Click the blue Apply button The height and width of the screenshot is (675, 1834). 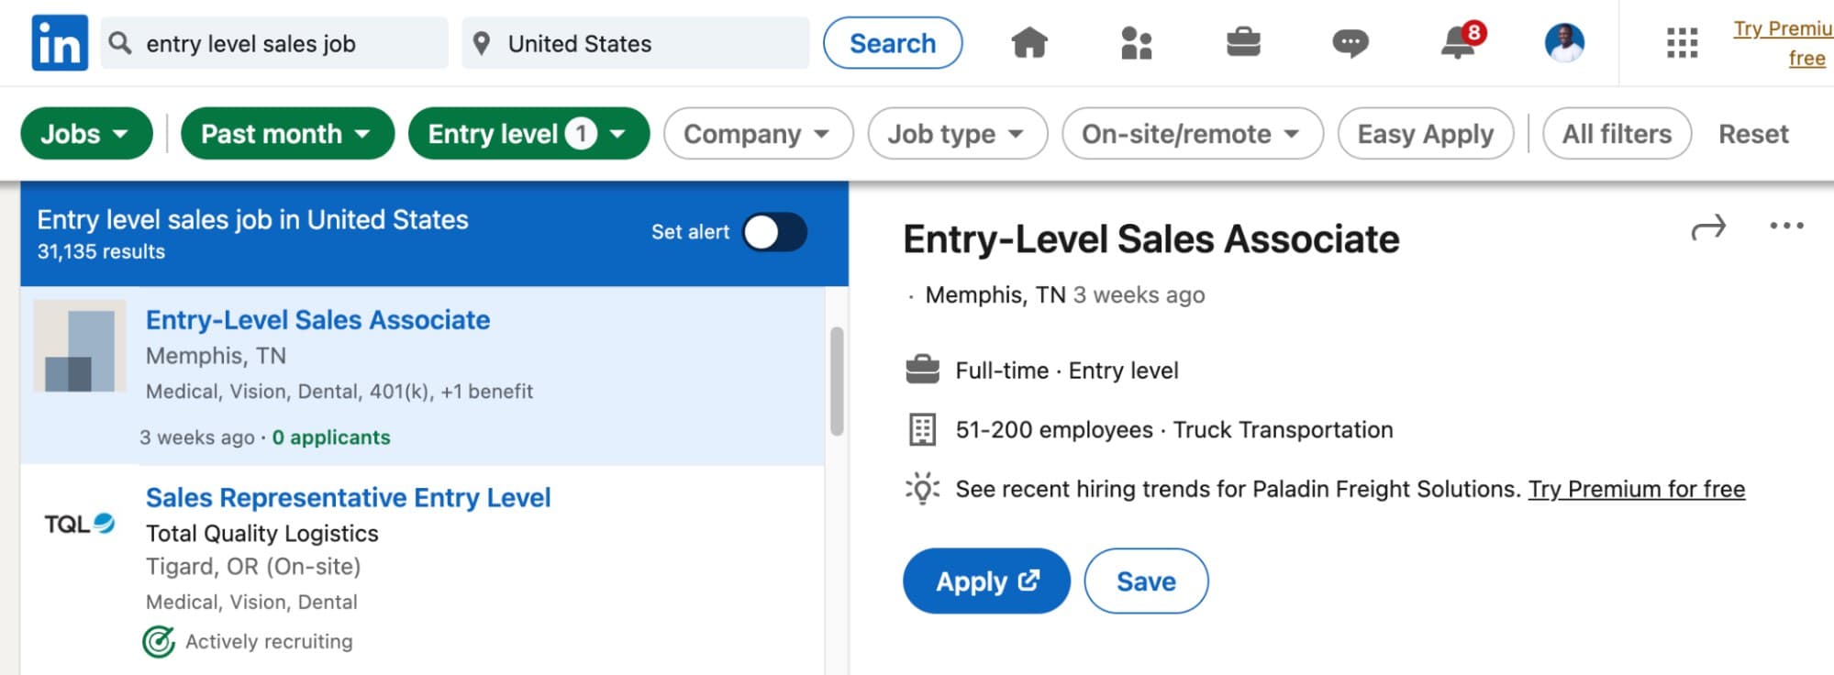[x=985, y=581]
